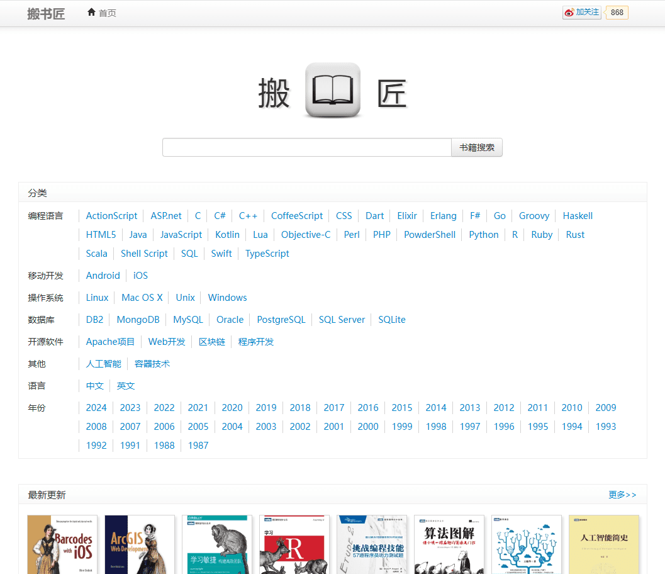Select the JavaScript category link
The image size is (665, 574).
pyautogui.click(x=181, y=234)
